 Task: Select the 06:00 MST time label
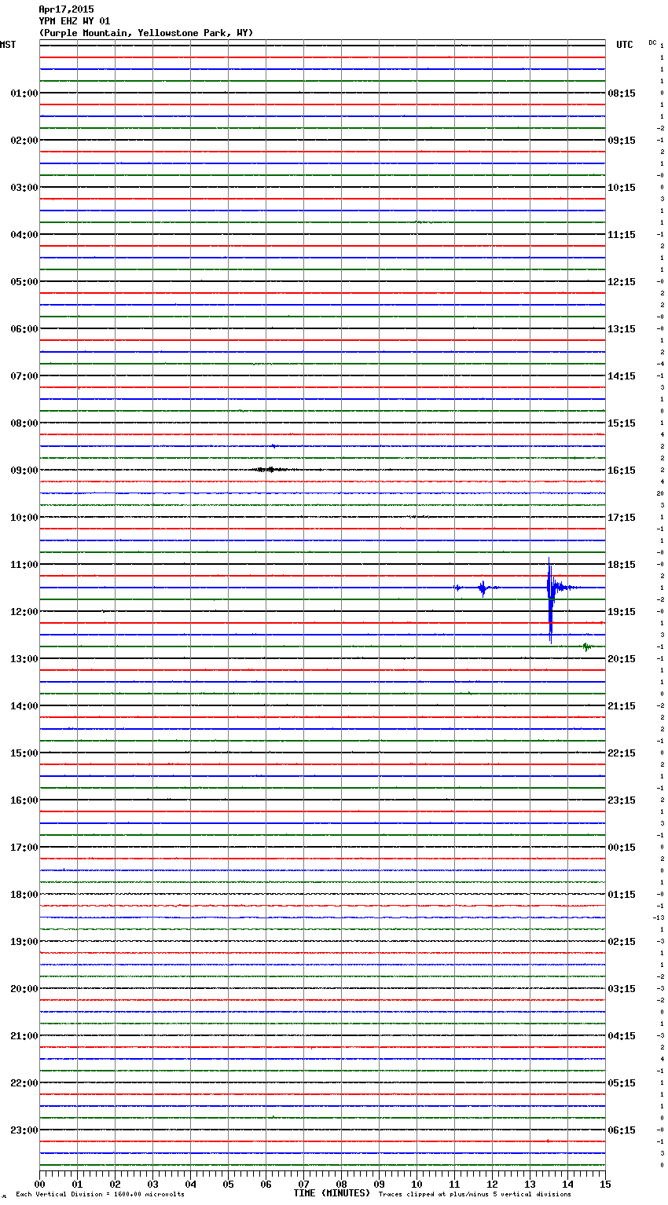pos(24,329)
